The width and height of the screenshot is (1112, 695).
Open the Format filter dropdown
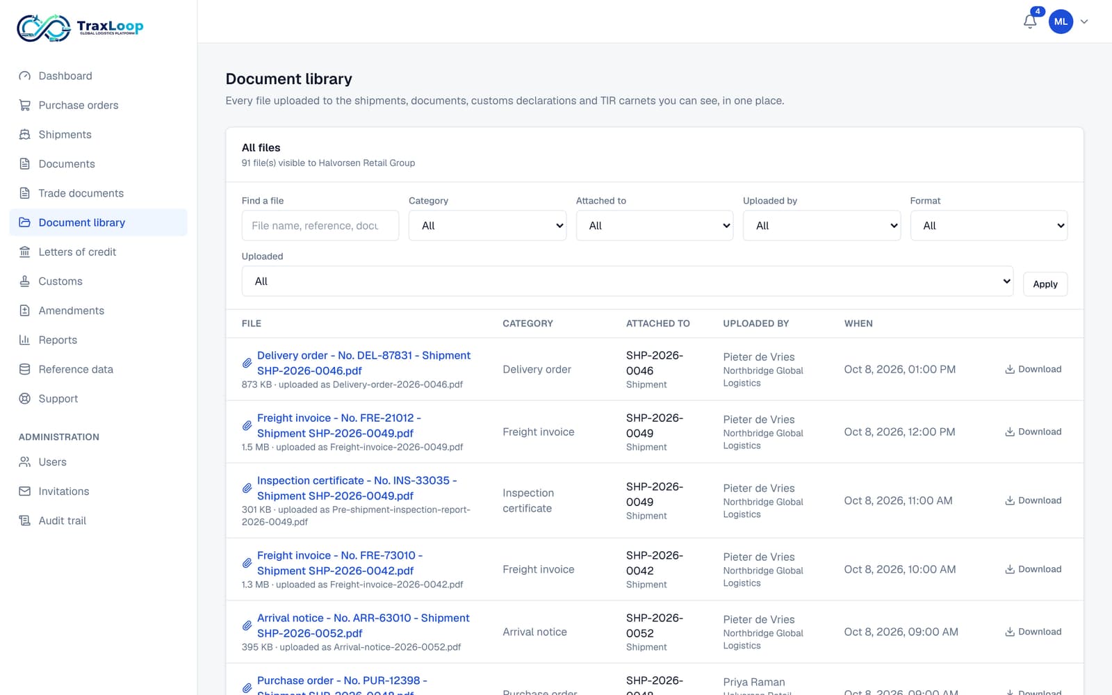click(x=989, y=226)
